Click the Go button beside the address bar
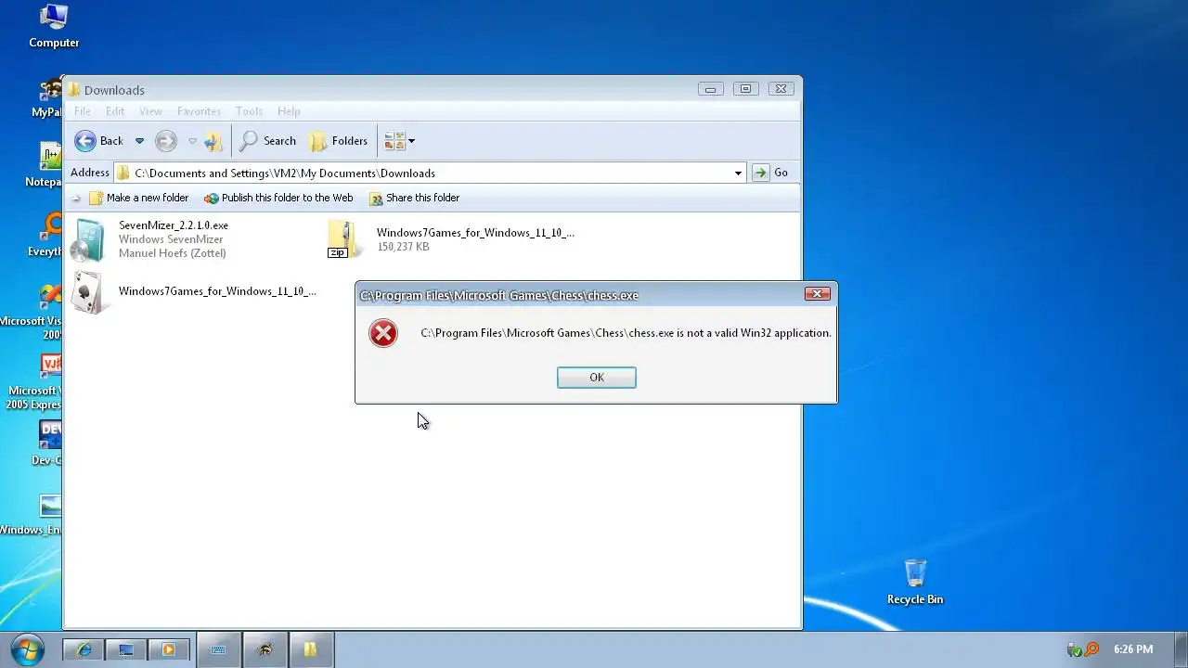 771,173
